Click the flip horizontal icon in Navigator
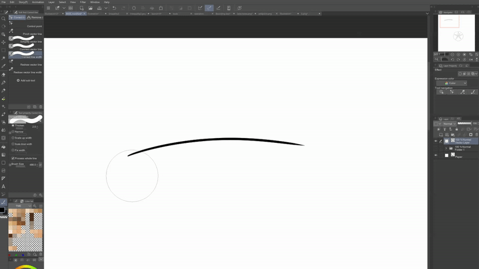 click(x=471, y=59)
